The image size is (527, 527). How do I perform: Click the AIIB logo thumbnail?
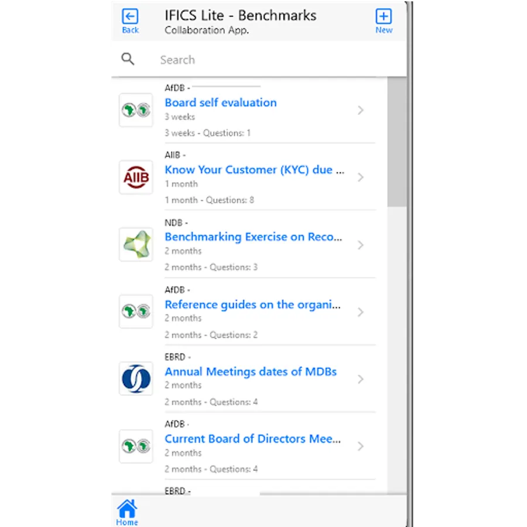(136, 177)
